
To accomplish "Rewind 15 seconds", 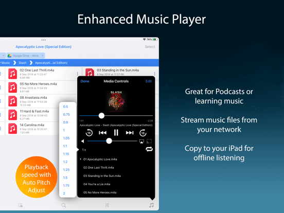I will (89, 133).
